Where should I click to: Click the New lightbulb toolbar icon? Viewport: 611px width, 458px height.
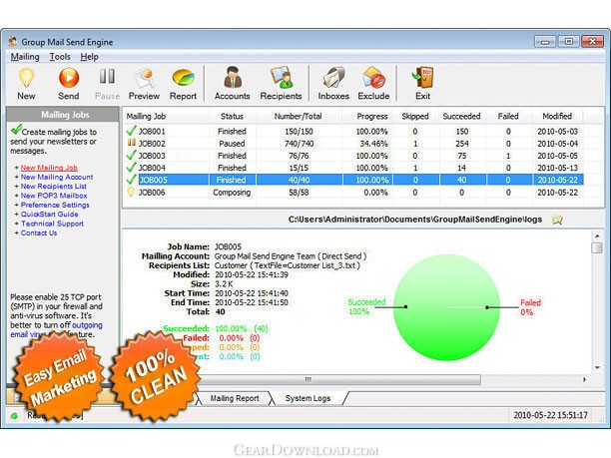point(26,78)
